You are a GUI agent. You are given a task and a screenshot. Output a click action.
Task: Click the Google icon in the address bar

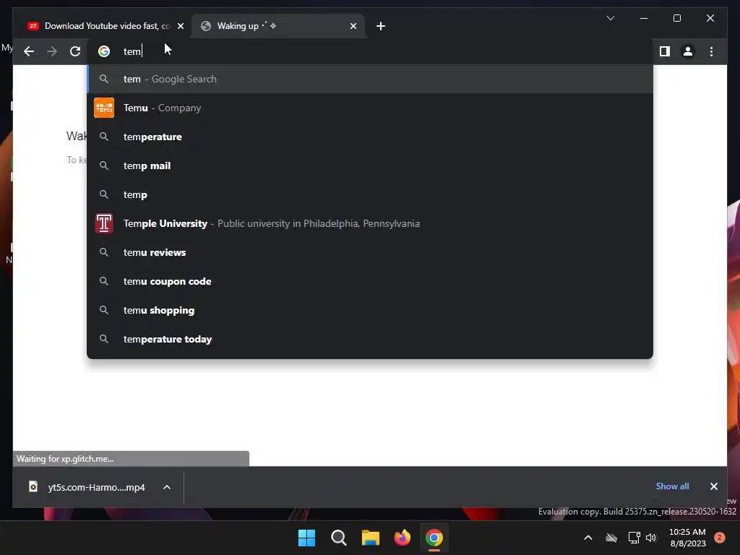[x=104, y=51]
